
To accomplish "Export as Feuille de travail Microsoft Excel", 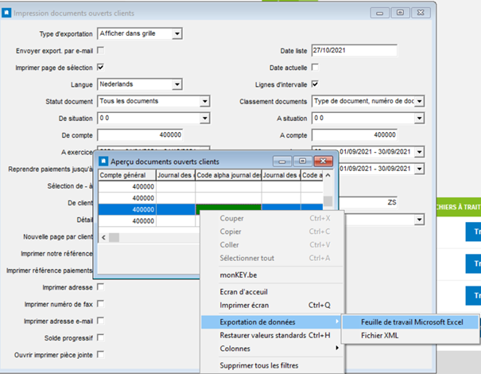I will pyautogui.click(x=410, y=321).
